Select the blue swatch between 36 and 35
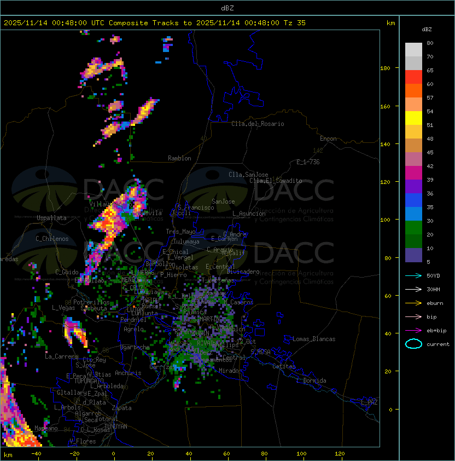Screen dimensions: 455x461 coord(413,200)
